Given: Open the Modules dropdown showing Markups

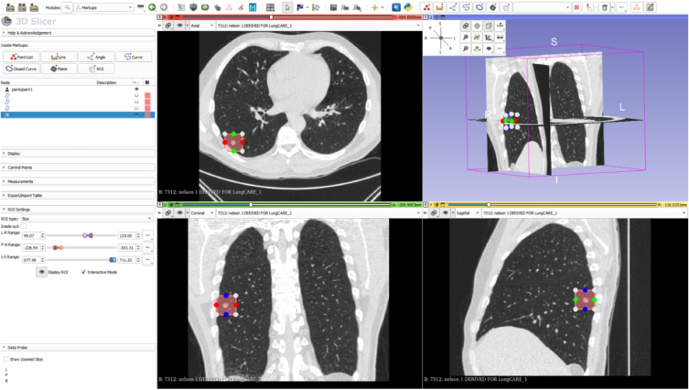Looking at the screenshot, I should (105, 6).
